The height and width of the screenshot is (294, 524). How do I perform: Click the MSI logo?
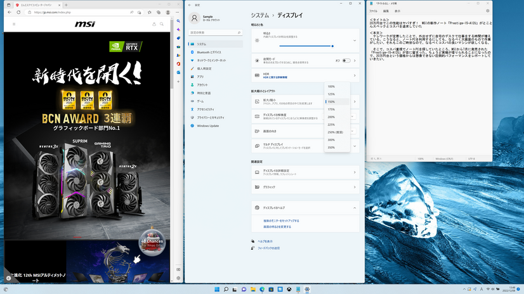85,24
